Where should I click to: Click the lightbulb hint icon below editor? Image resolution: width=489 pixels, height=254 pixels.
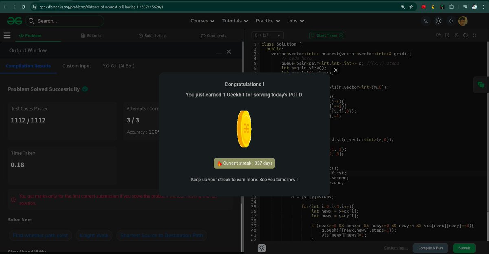point(262,248)
